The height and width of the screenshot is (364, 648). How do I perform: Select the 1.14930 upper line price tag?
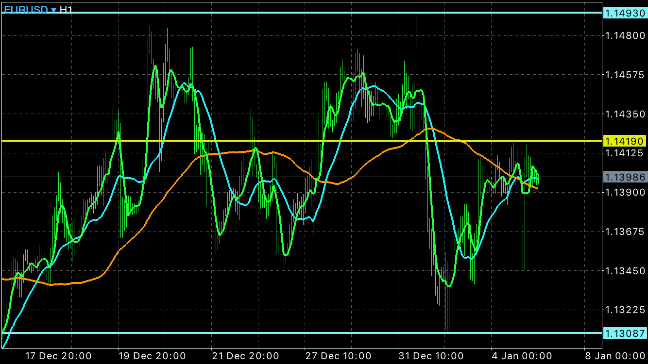[625, 13]
